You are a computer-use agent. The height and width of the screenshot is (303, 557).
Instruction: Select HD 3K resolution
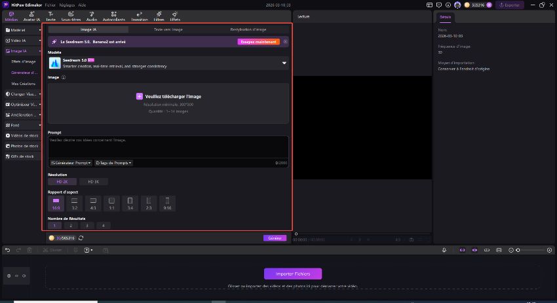click(x=94, y=182)
